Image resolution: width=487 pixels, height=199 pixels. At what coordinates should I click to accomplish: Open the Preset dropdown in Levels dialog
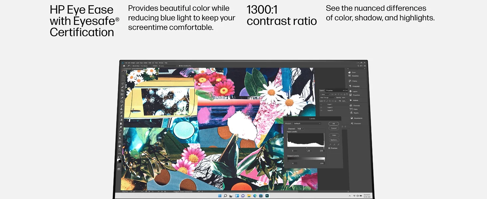click(x=307, y=123)
